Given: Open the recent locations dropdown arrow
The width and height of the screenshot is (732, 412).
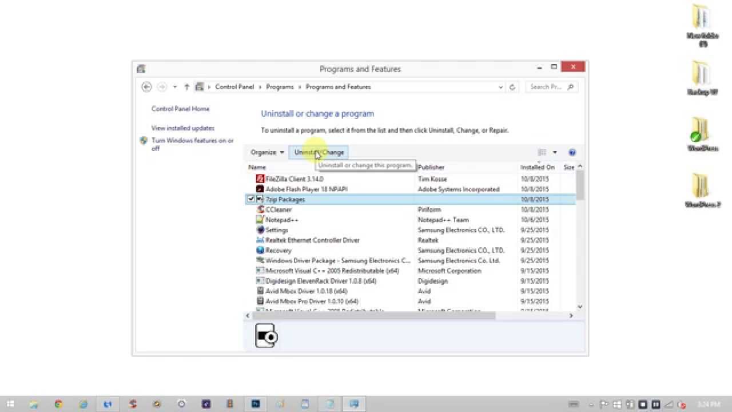Looking at the screenshot, I should click(175, 87).
